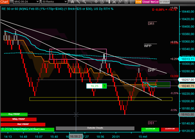Click the 15 mrt date label
The image size is (195, 139).
pos(143,137)
